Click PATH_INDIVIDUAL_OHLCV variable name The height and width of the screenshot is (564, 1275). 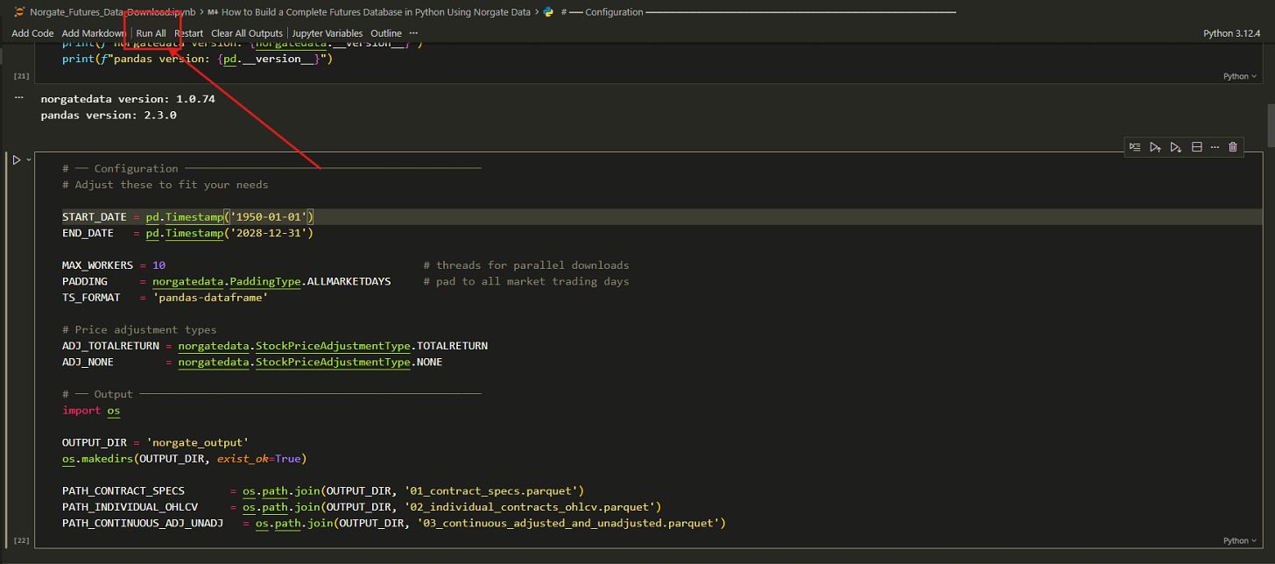point(130,507)
